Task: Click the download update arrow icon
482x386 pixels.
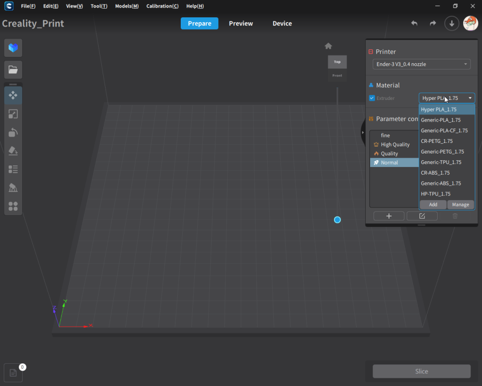Action: pyautogui.click(x=452, y=24)
